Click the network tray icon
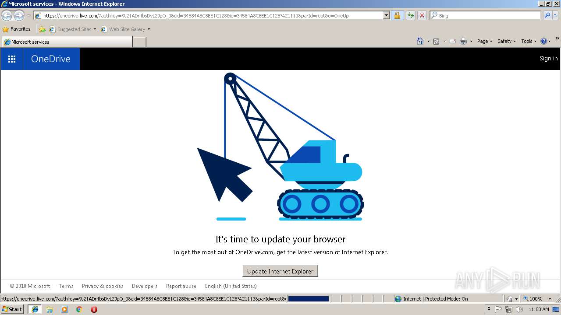 point(509,309)
